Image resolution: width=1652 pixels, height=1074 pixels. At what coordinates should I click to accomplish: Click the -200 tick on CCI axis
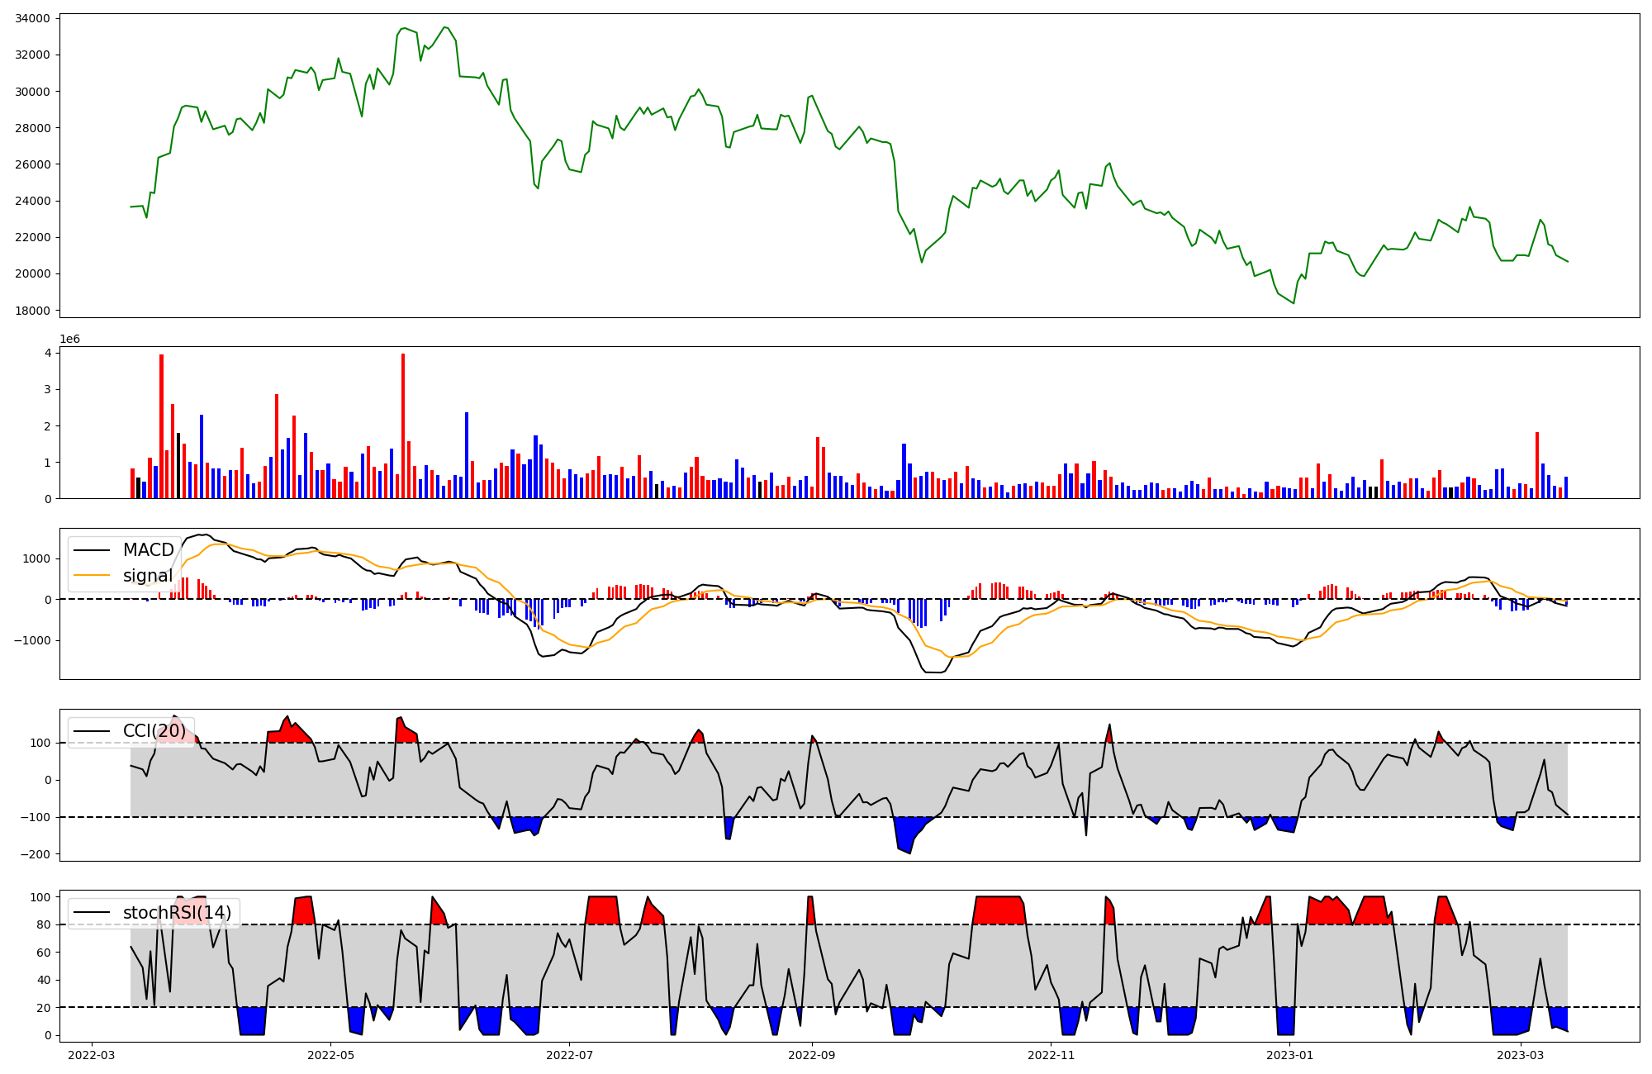[x=34, y=854]
